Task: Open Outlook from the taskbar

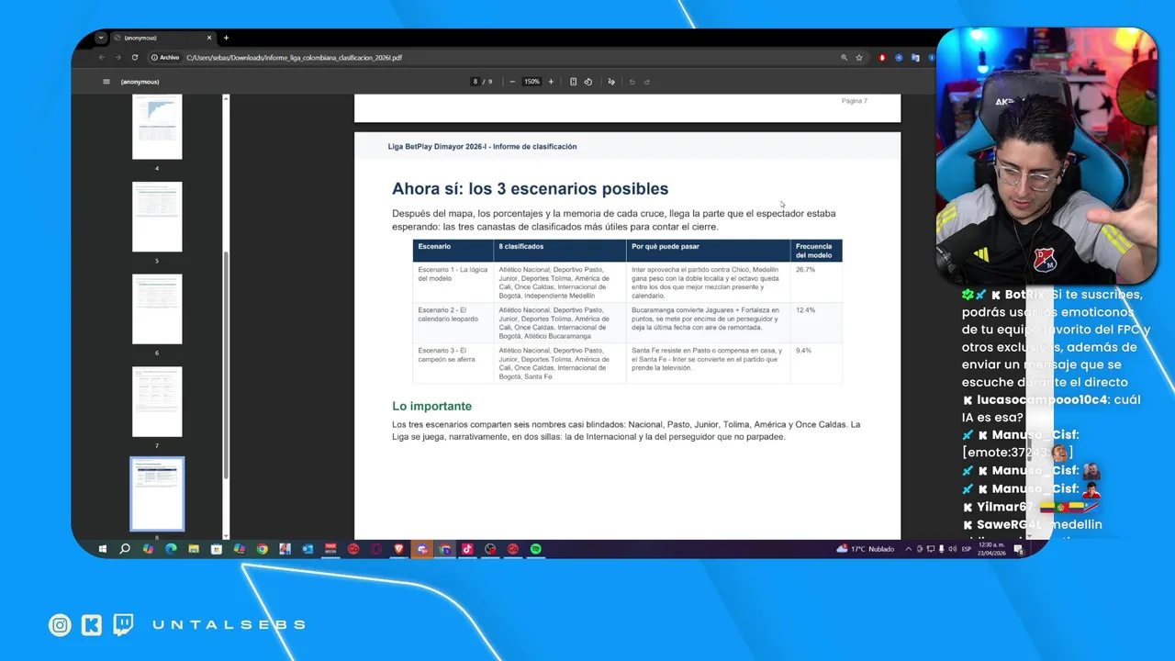Action: [x=308, y=549]
